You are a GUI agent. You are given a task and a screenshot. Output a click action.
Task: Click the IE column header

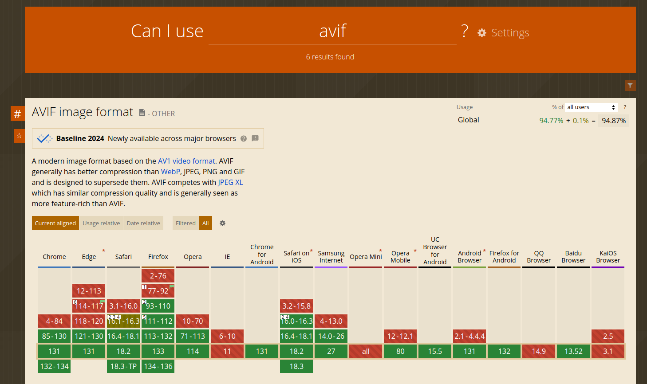pos(227,257)
